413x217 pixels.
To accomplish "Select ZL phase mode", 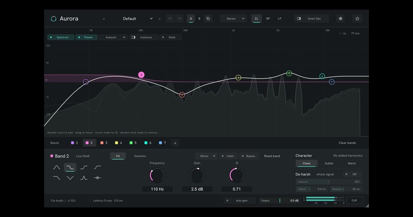I will click(256, 19).
